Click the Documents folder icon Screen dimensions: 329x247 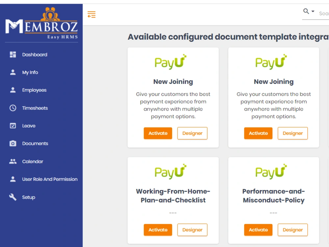[13, 144]
